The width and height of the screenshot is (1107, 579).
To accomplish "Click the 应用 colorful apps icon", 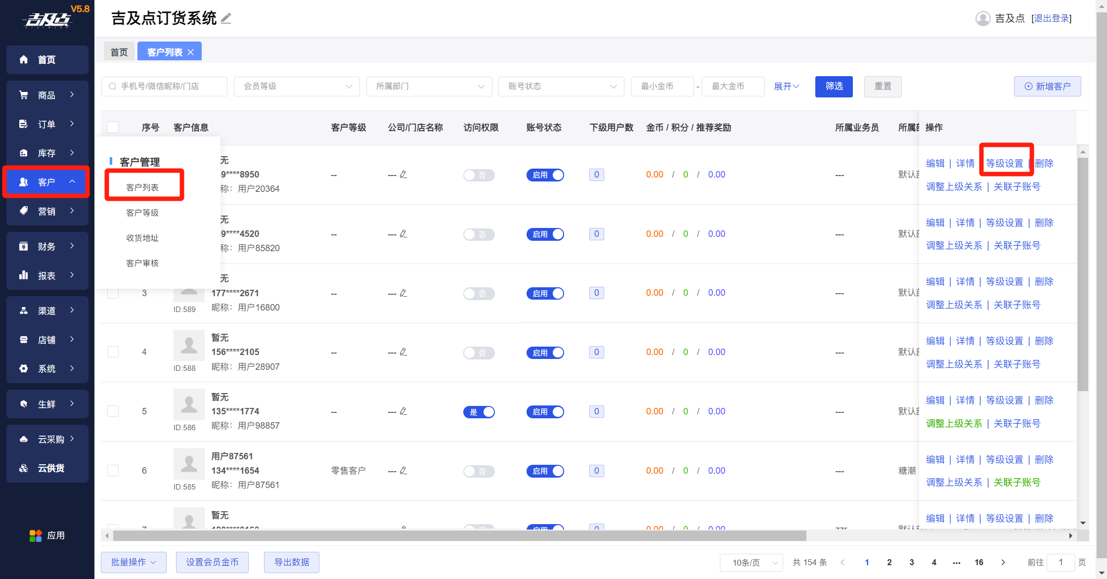I will pos(36,535).
